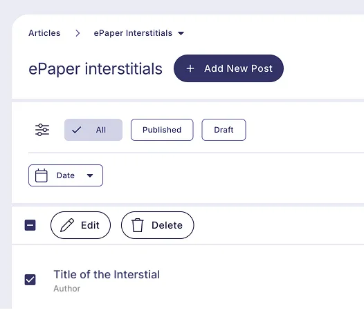Toggle the select-all indeterminate checkbox

click(x=30, y=225)
